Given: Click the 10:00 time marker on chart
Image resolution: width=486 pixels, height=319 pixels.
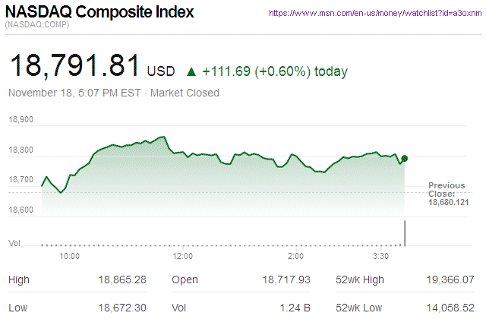Looking at the screenshot, I should (x=70, y=257).
